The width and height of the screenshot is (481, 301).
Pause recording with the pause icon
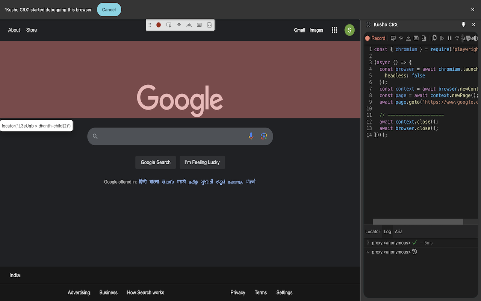click(x=449, y=38)
